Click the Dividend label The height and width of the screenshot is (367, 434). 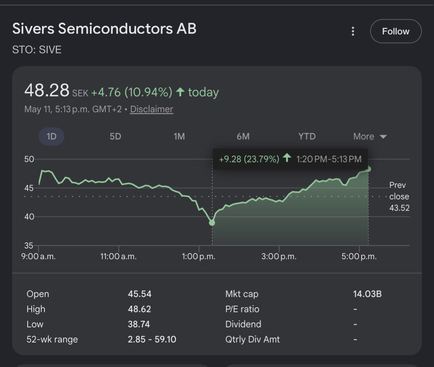[x=243, y=324]
